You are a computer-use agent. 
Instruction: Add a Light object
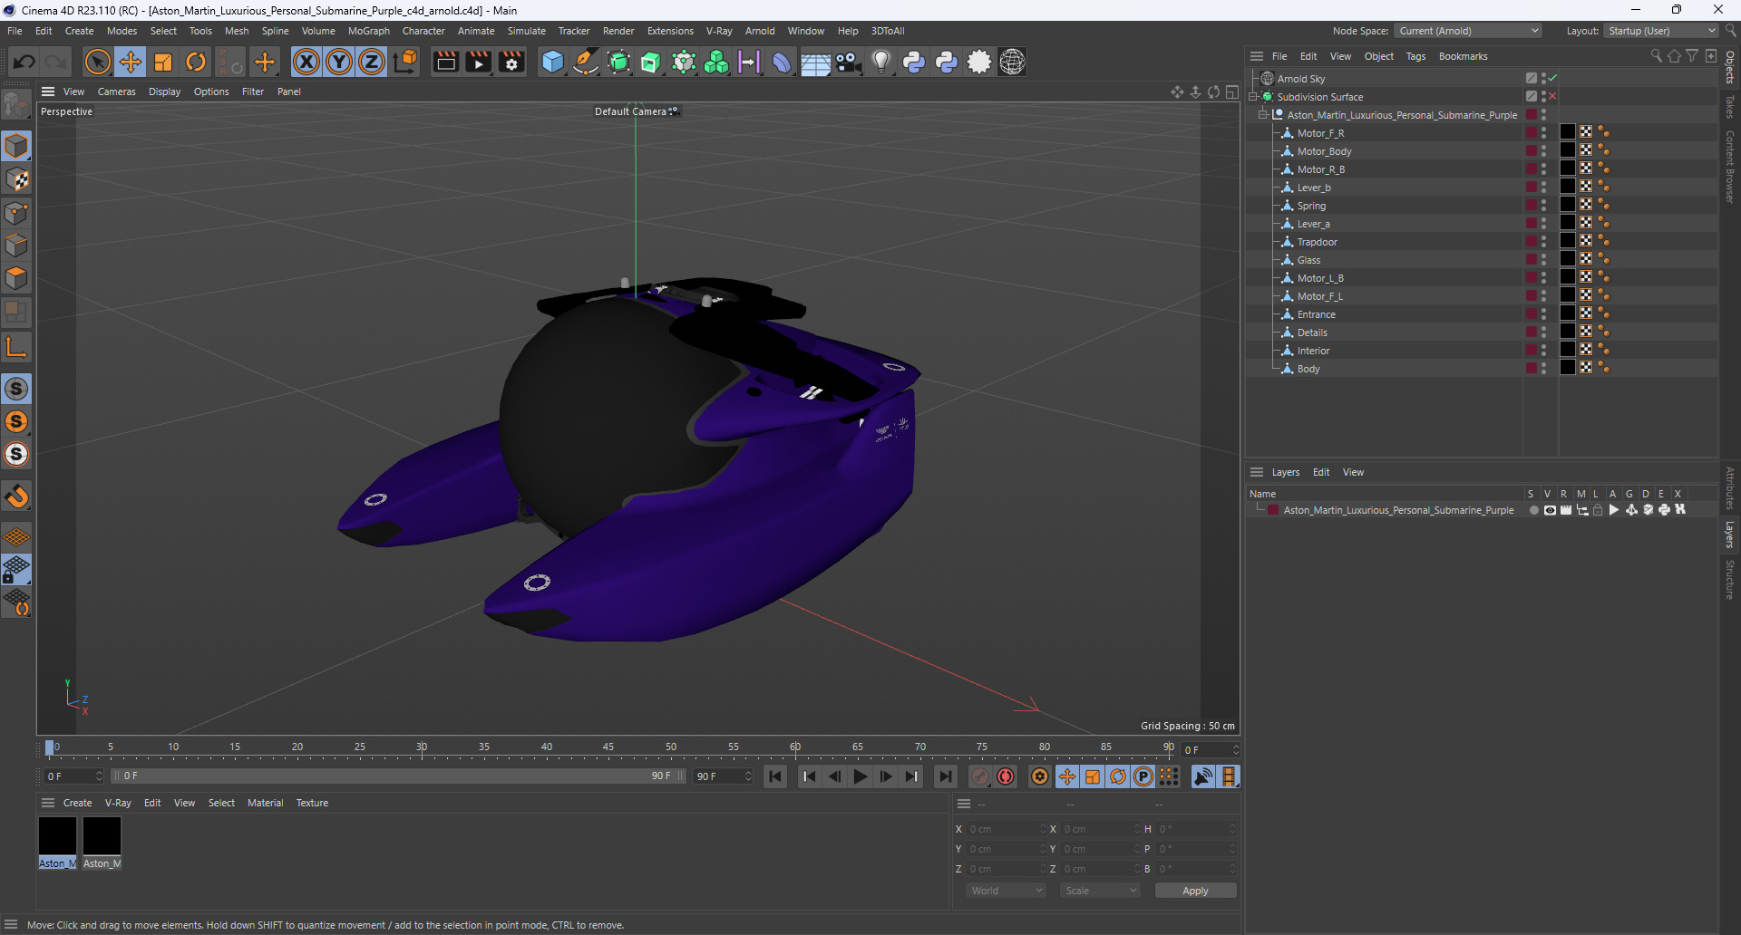point(880,62)
